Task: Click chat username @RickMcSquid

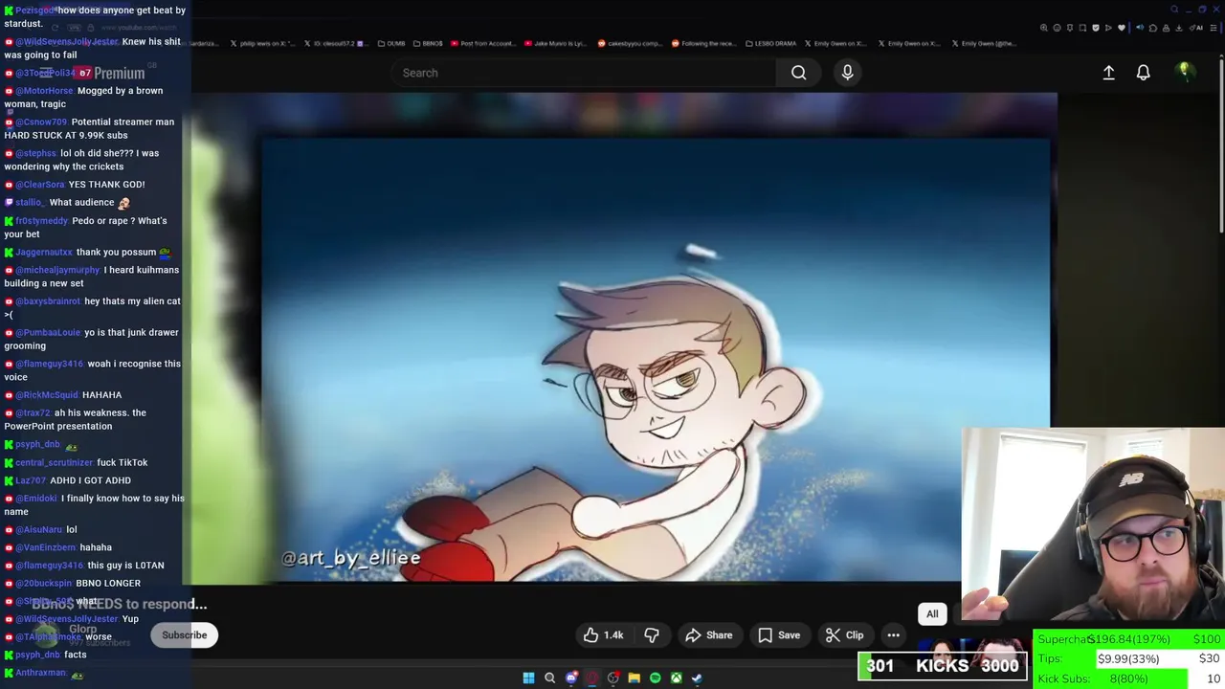Action: click(x=47, y=395)
